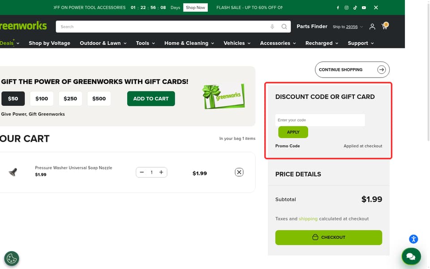Expand the Support menu
The width and height of the screenshot is (430, 269).
coord(361,43)
